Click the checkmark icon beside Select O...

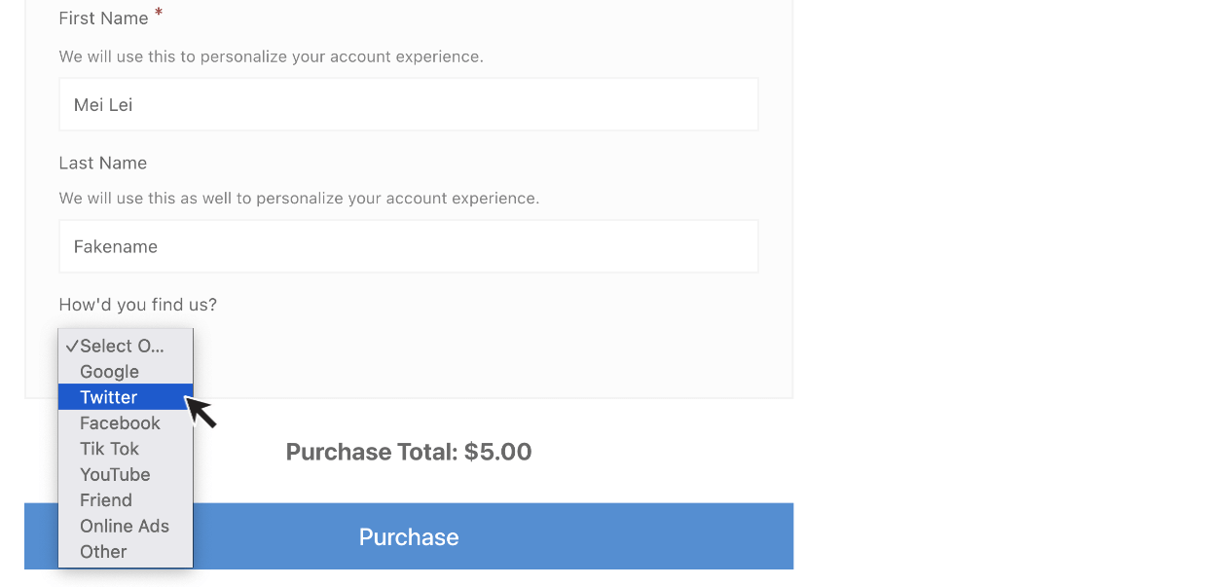(72, 346)
